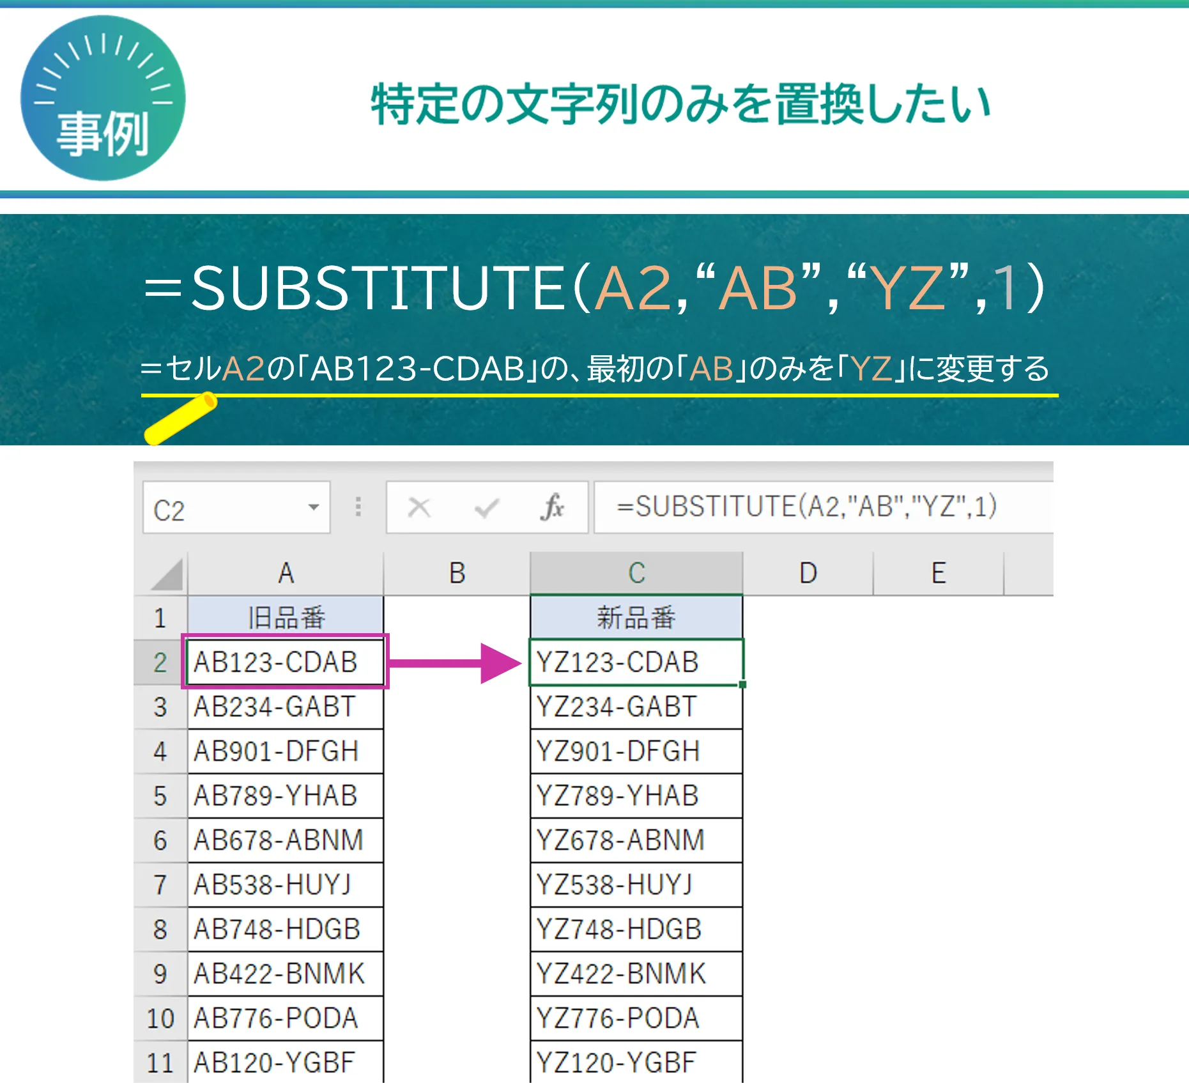Viewport: 1189px width, 1083px height.
Task: Select cell containing YZ538-HUYJ
Action: (x=636, y=885)
